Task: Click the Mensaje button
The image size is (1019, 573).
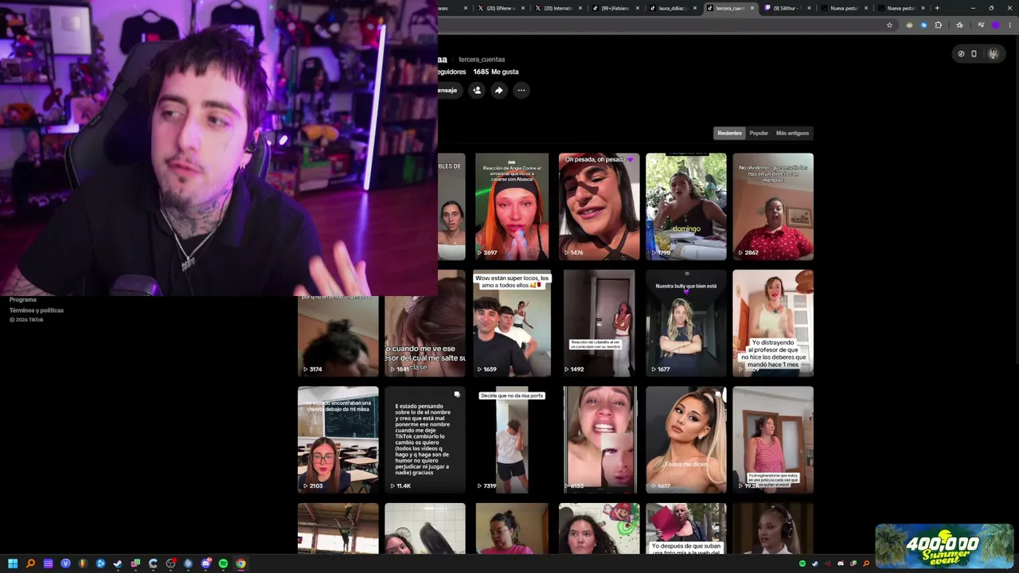Action: [449, 90]
